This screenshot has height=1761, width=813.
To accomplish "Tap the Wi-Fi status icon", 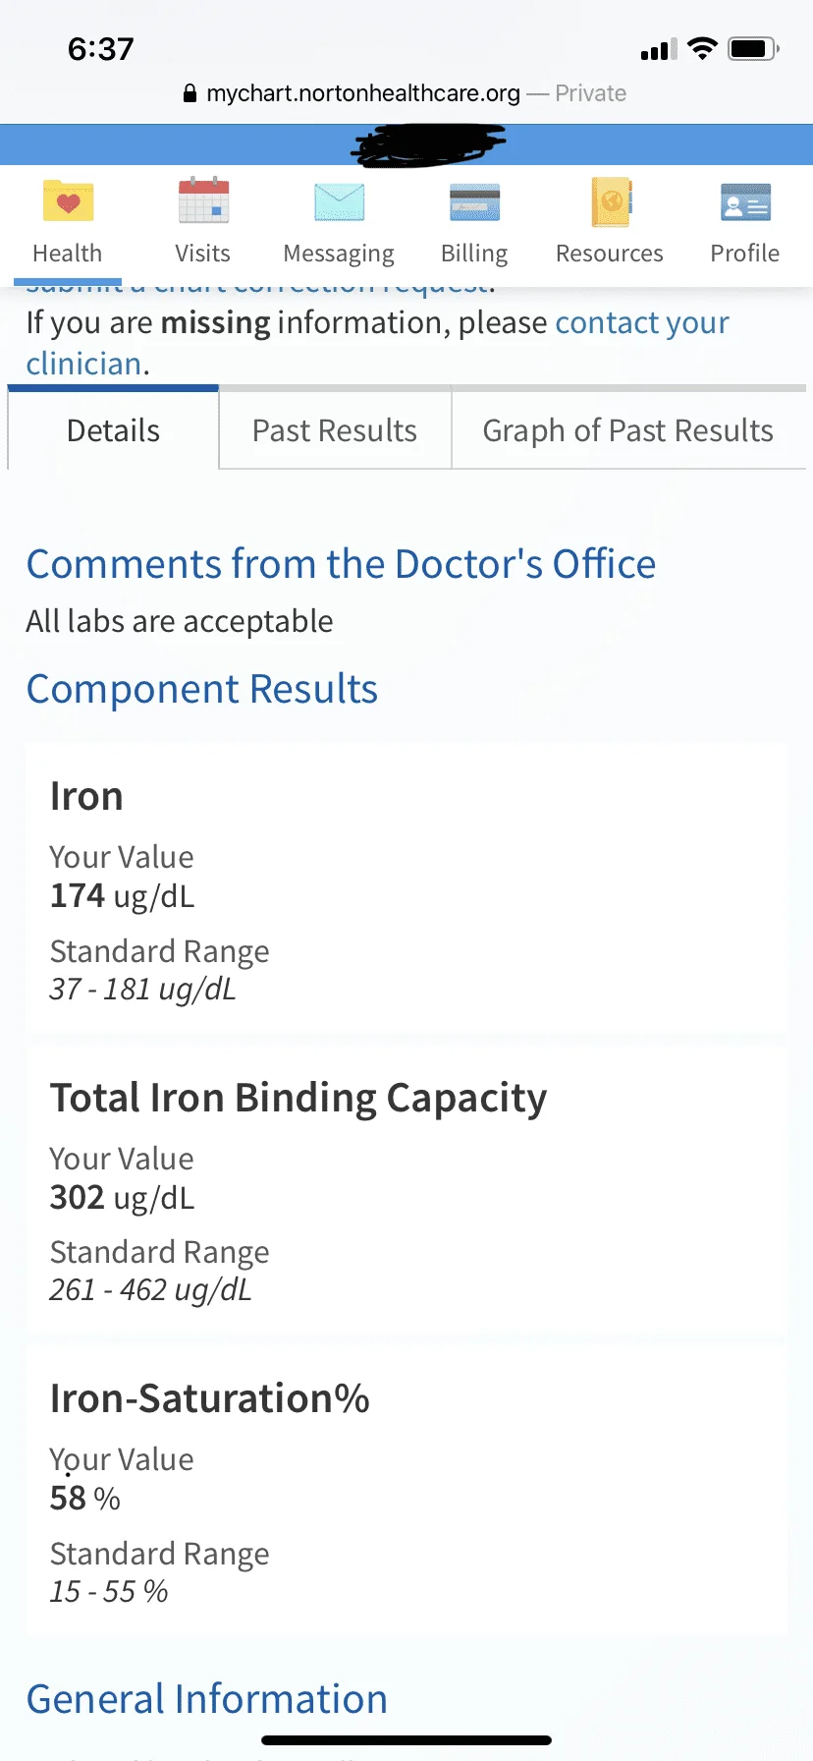I will coord(702,48).
